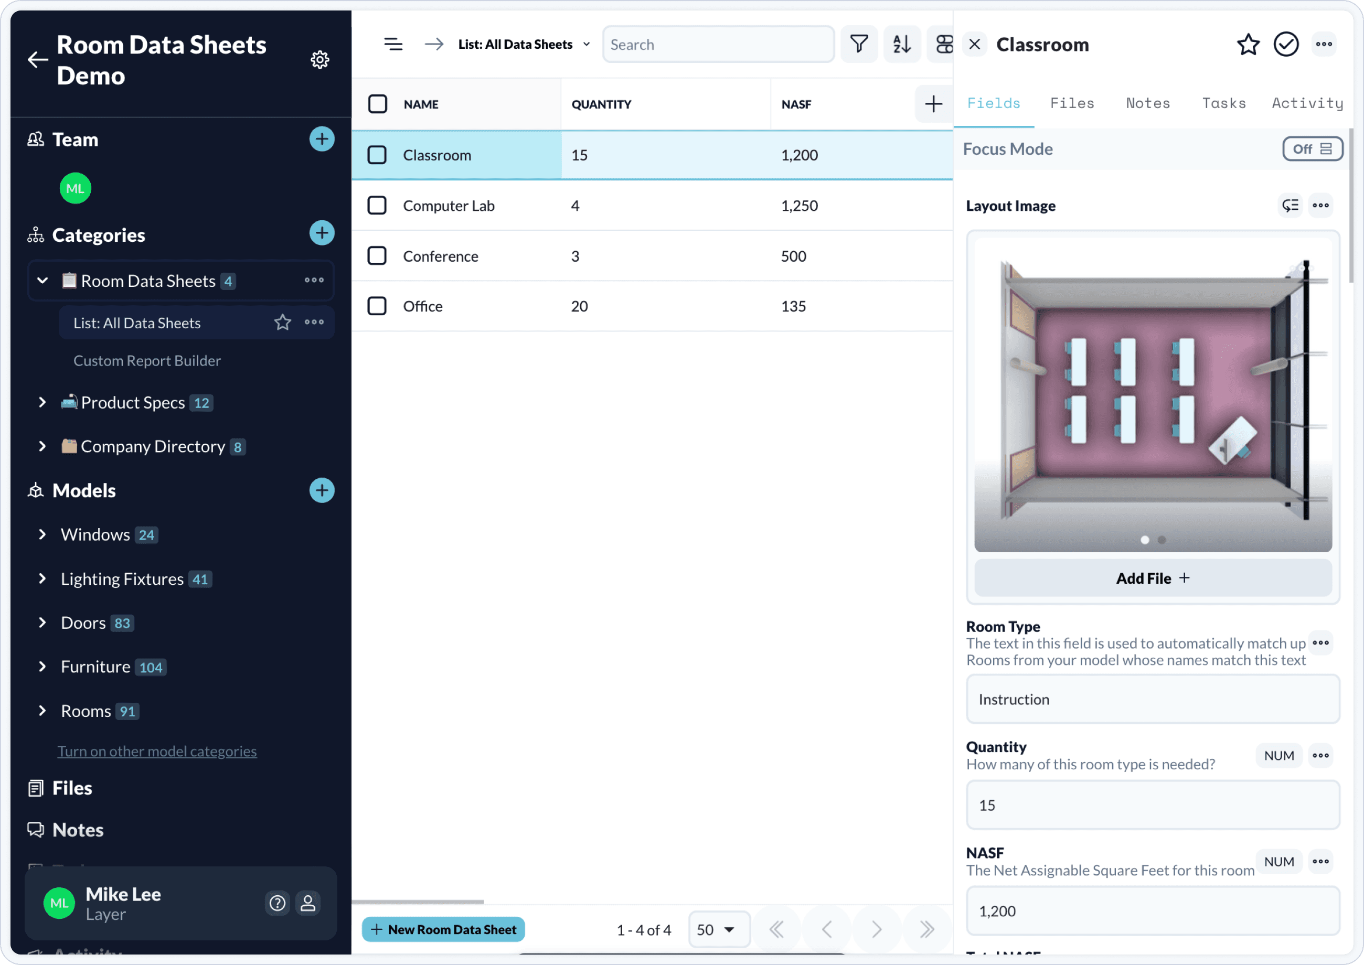Add a new column with plus icon
The width and height of the screenshot is (1364, 965).
(x=933, y=104)
